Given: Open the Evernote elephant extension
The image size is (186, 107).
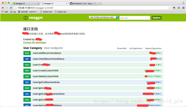Looking at the screenshot, I should click(174, 8).
